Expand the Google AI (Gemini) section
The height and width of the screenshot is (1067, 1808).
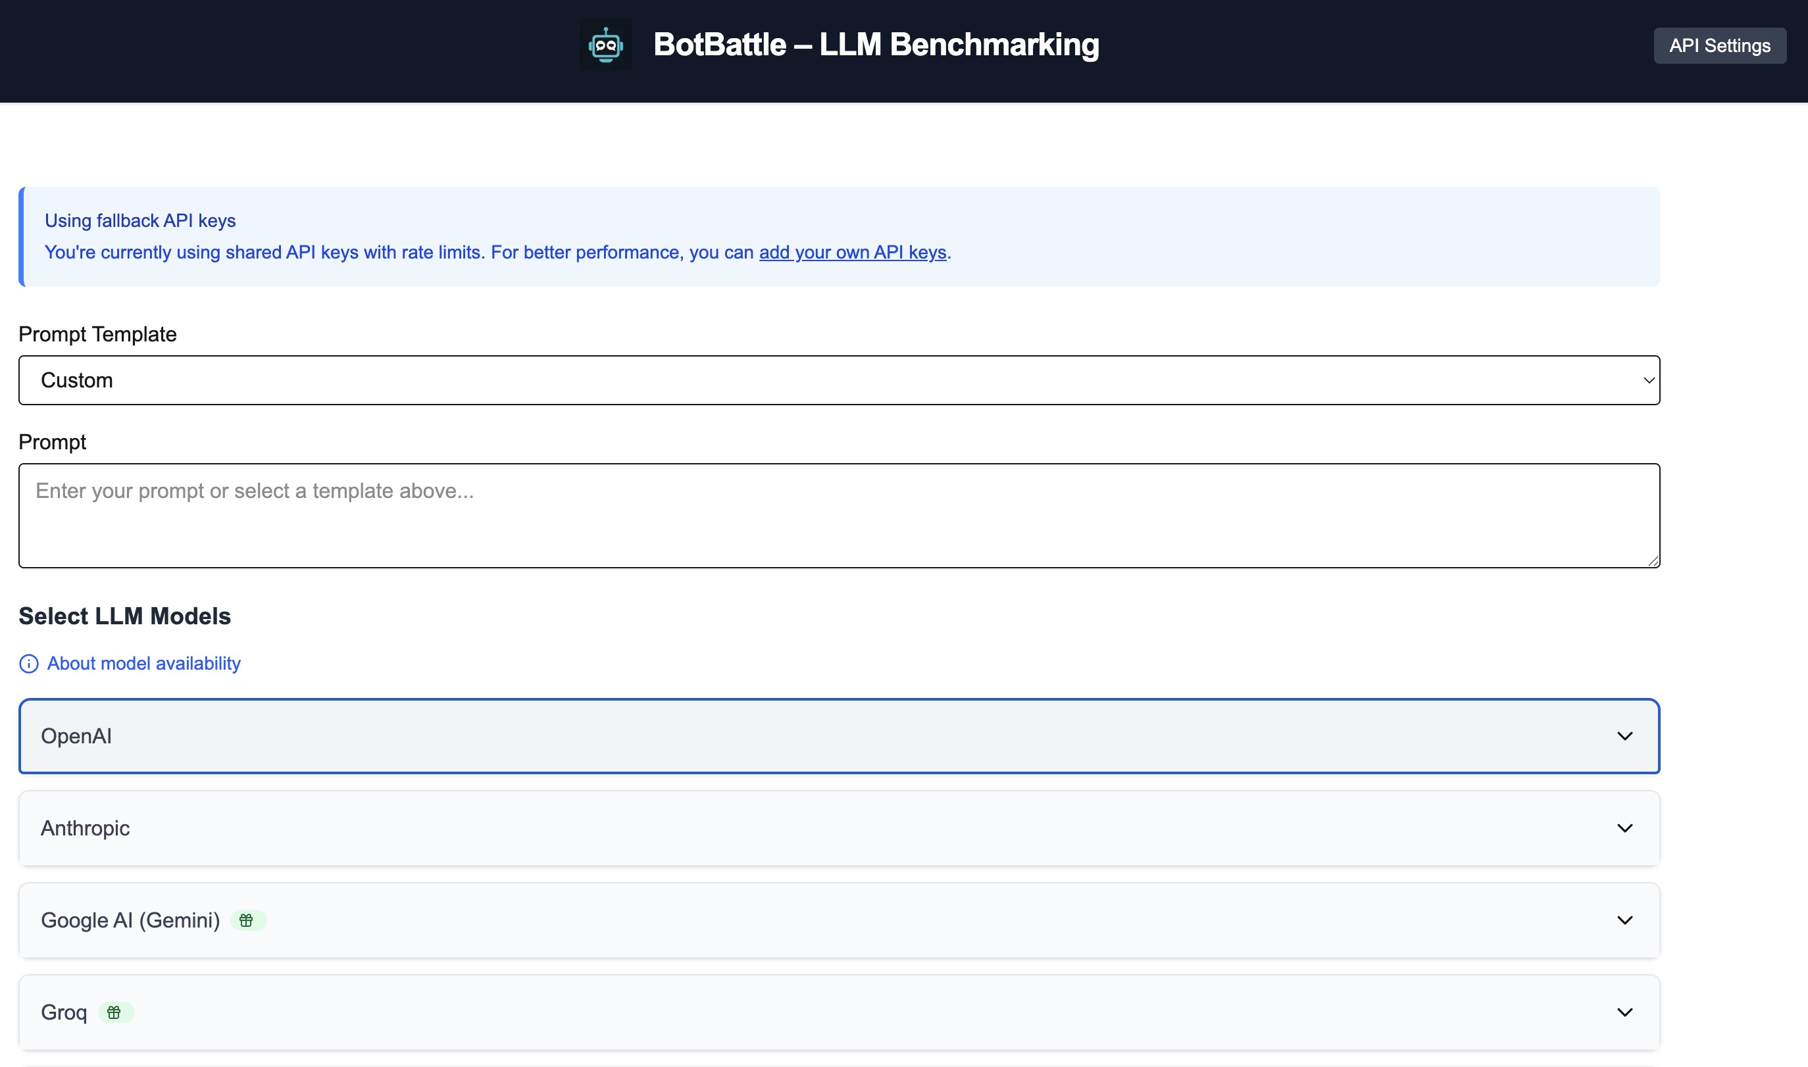(x=839, y=920)
